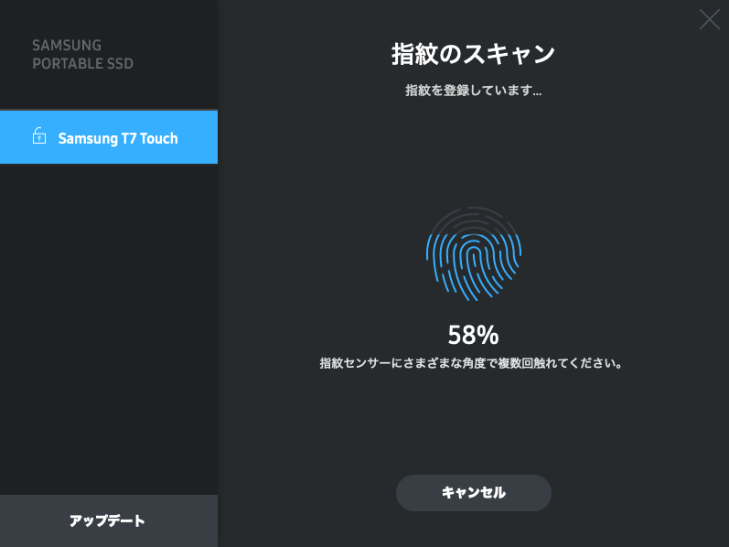Open the アップデート update section
Viewport: 729px width, 547px height.
pos(109,521)
